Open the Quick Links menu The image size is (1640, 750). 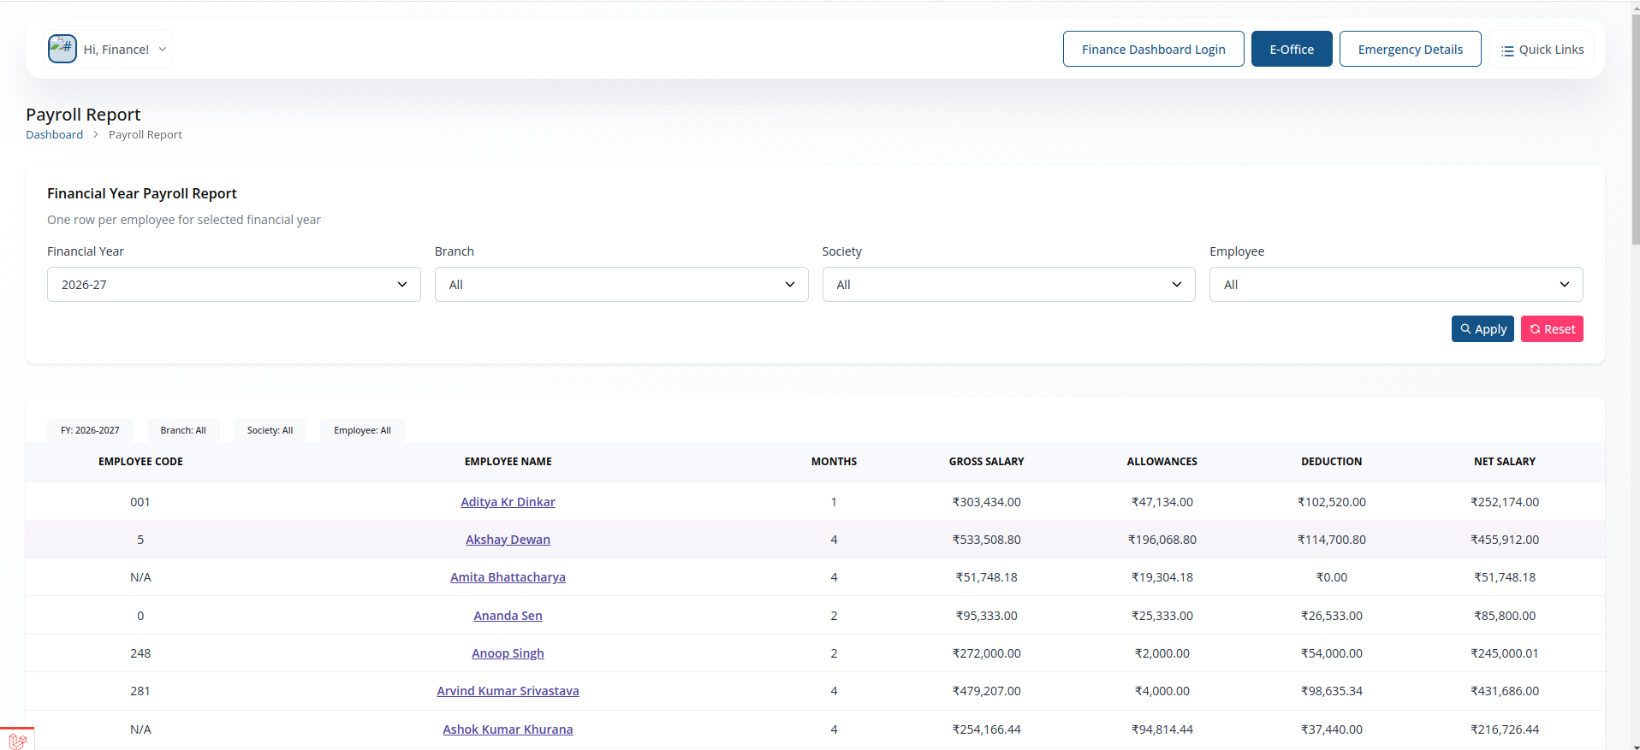point(1542,50)
